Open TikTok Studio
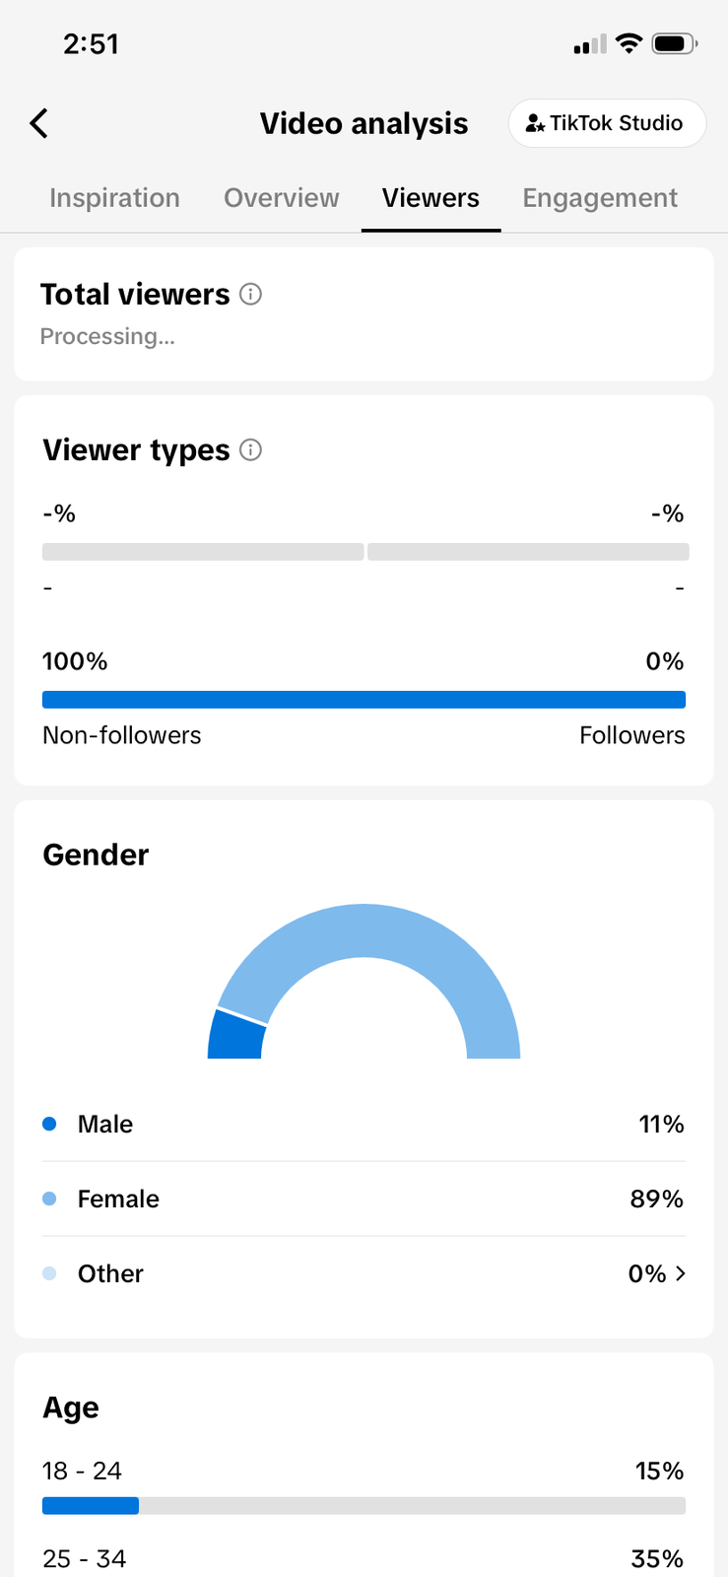The height and width of the screenshot is (1577, 728). (x=606, y=123)
